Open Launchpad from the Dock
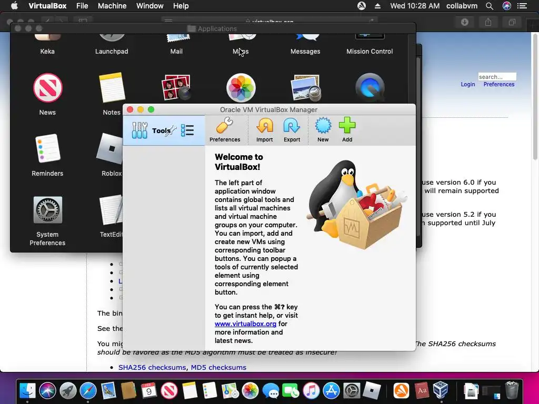Screen dimensions: 539x404 (68, 391)
